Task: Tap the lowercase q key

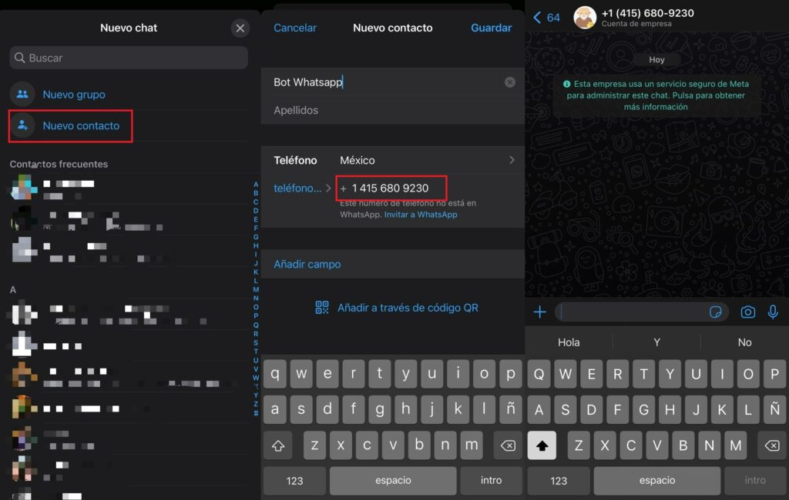Action: pyautogui.click(x=275, y=374)
